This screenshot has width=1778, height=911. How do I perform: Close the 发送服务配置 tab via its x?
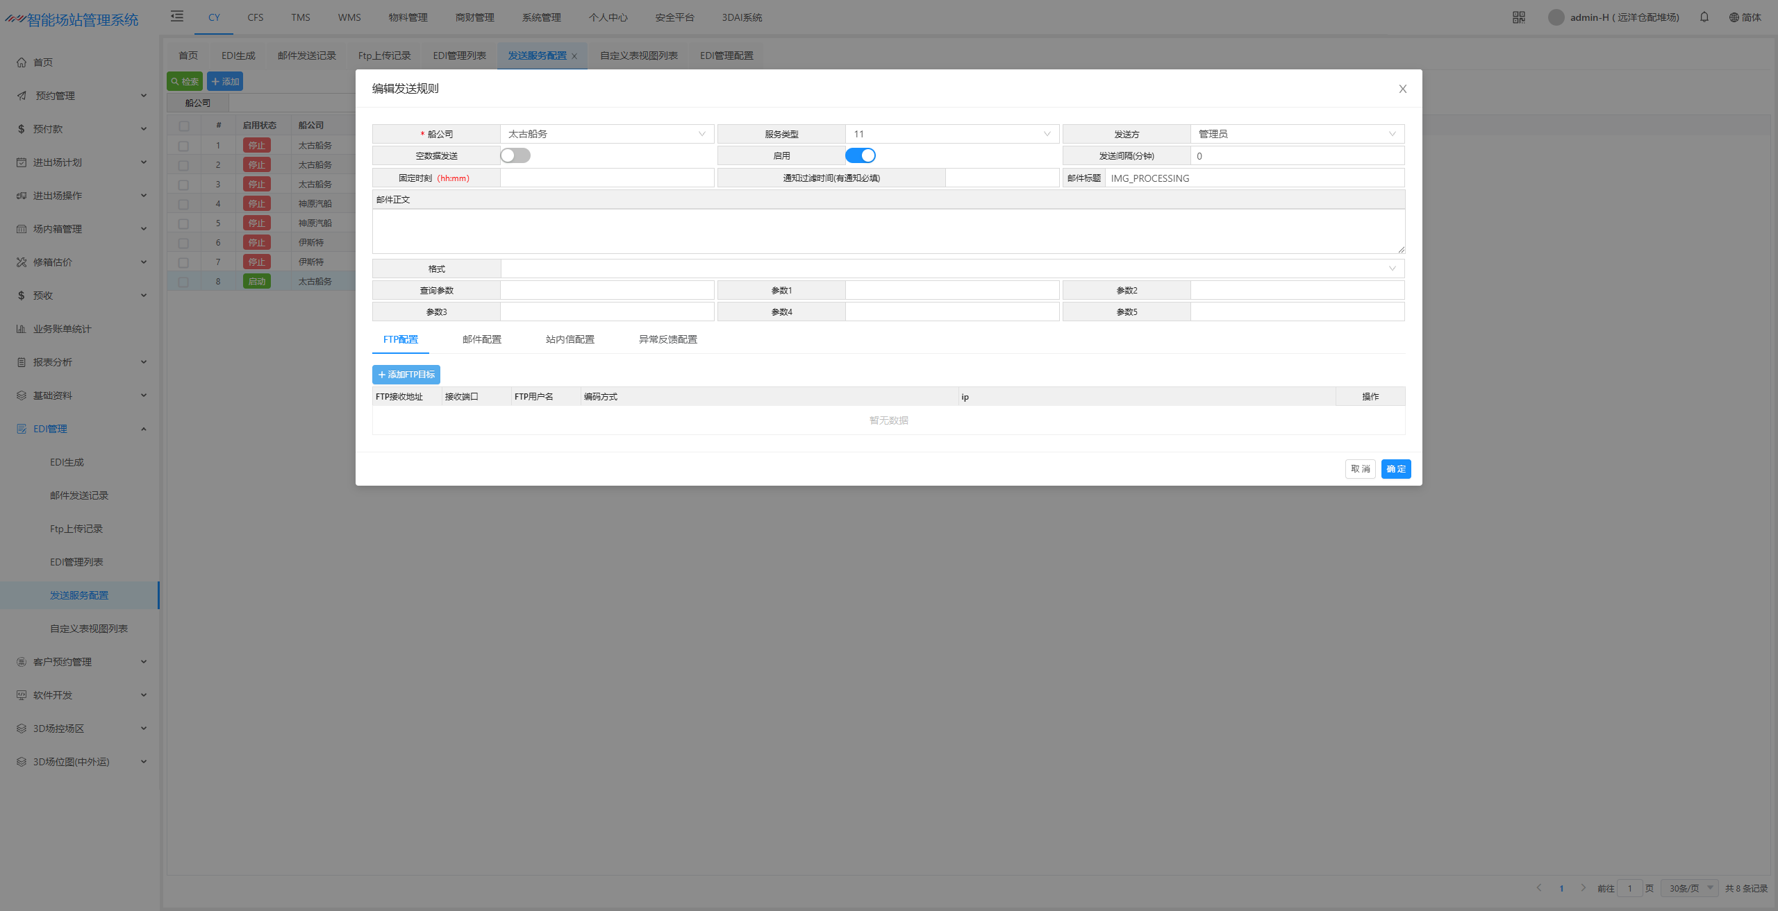(574, 56)
